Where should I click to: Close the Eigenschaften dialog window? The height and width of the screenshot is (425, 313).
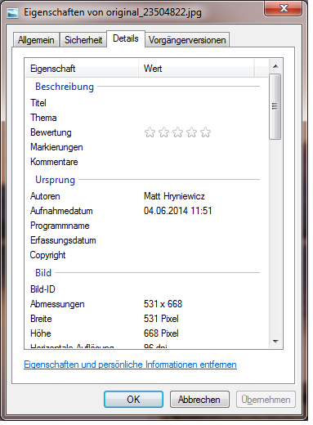(284, 8)
